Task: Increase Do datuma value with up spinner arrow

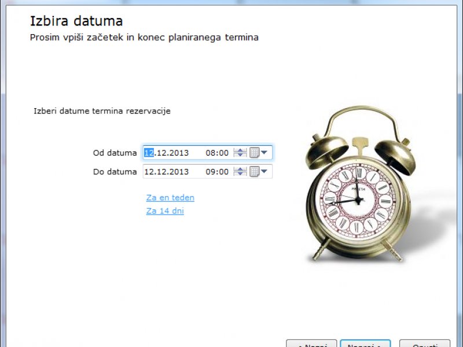Action: [240, 169]
